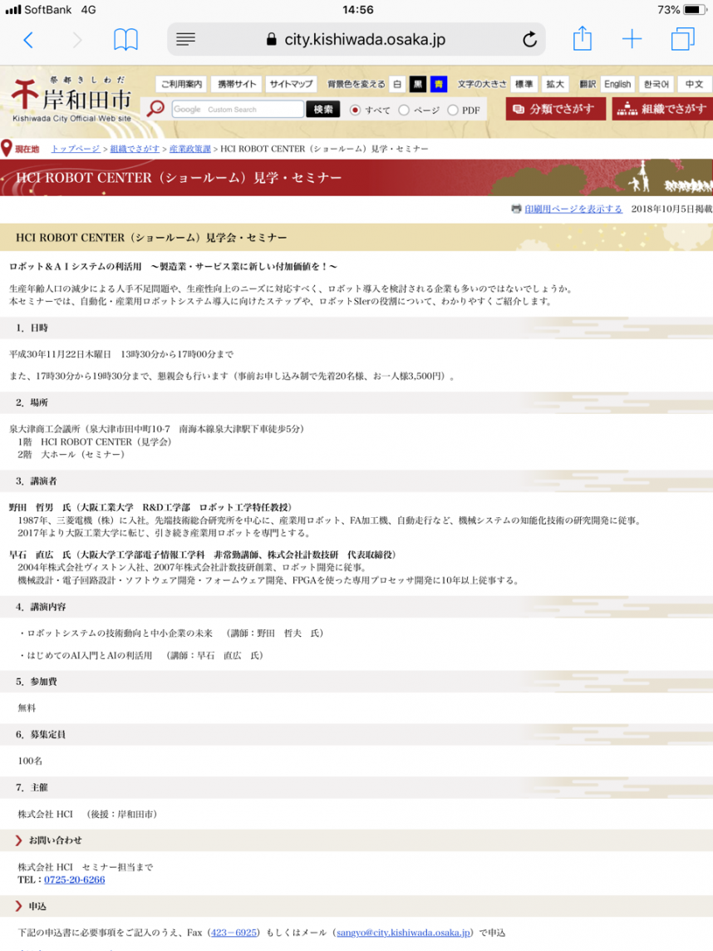Screen dimensions: 713x951
Task: Open a new tab with the plus icon
Action: click(632, 39)
